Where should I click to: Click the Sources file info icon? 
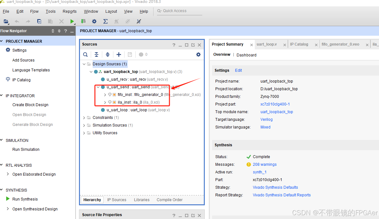[x=130, y=55]
